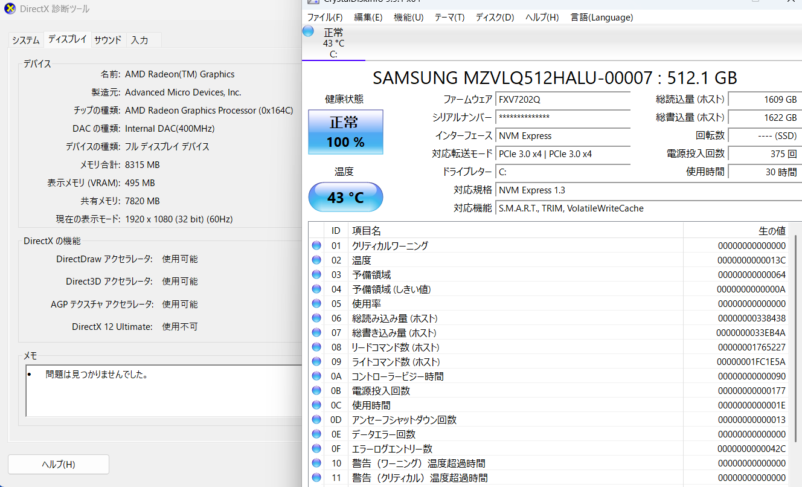The height and width of the screenshot is (487, 802).
Task: Click the raw value 0000000033EB4A
Action: [751, 333]
